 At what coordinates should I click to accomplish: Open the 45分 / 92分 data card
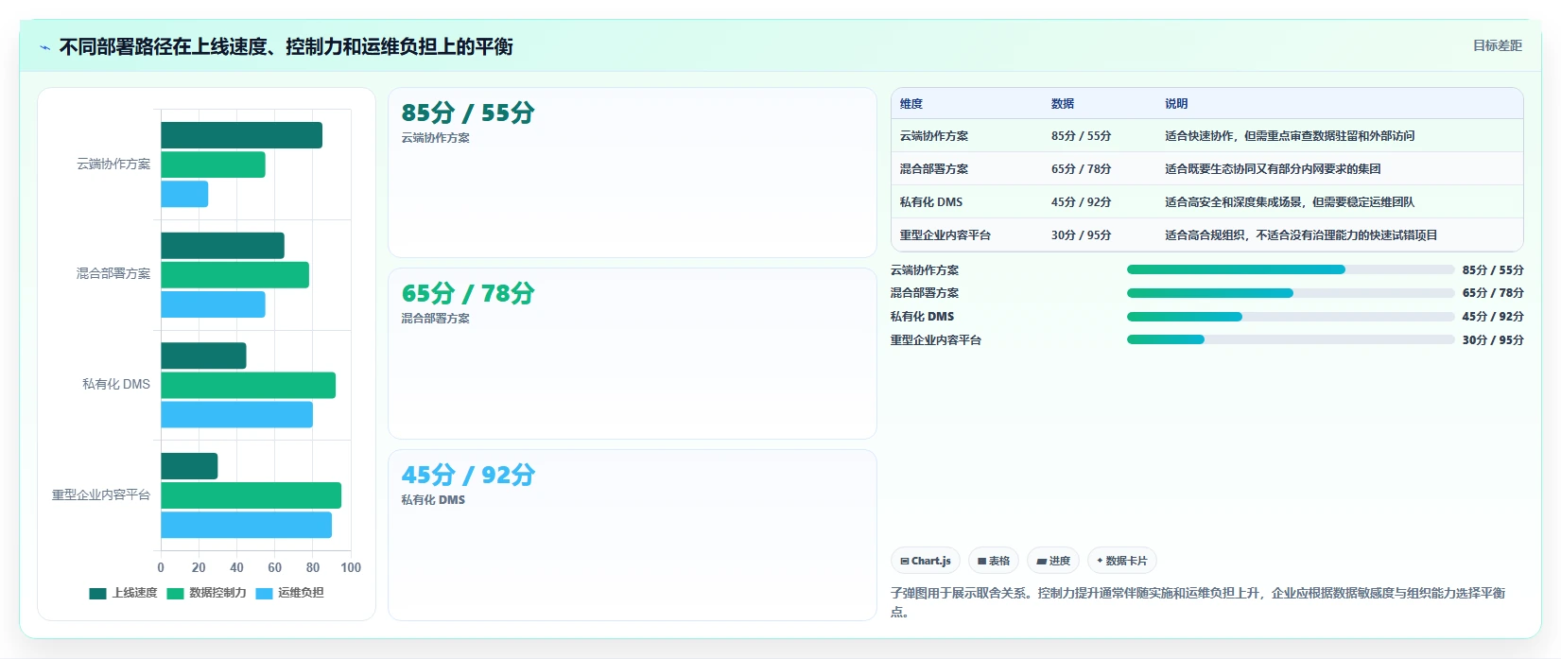pyautogui.click(x=633, y=535)
